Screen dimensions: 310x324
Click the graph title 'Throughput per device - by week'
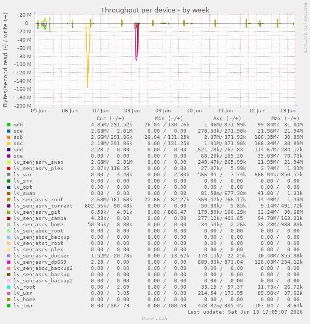(x=155, y=10)
